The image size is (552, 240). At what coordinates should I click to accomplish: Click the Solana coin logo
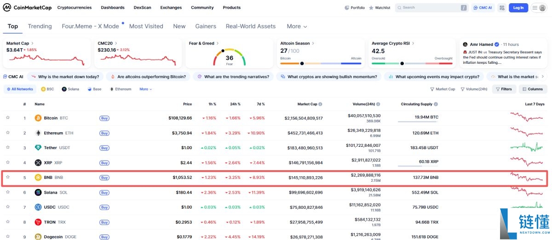(38, 192)
